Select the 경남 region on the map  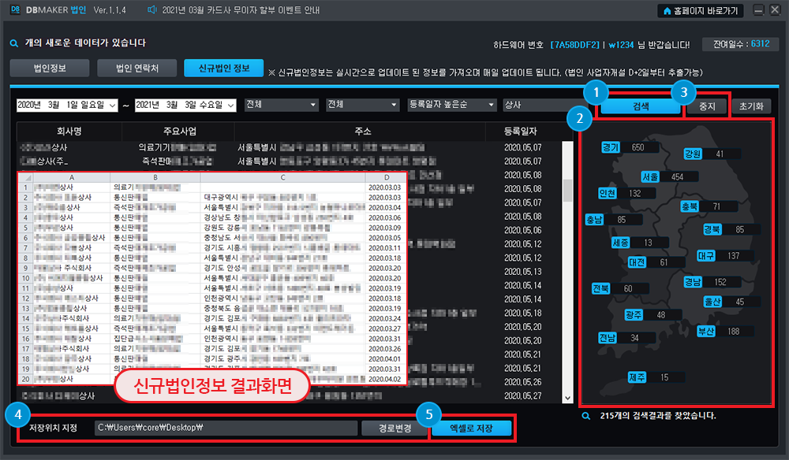coord(693,282)
